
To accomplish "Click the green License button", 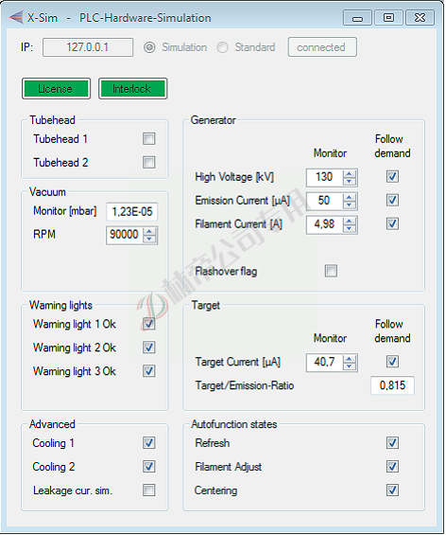I will coord(56,89).
